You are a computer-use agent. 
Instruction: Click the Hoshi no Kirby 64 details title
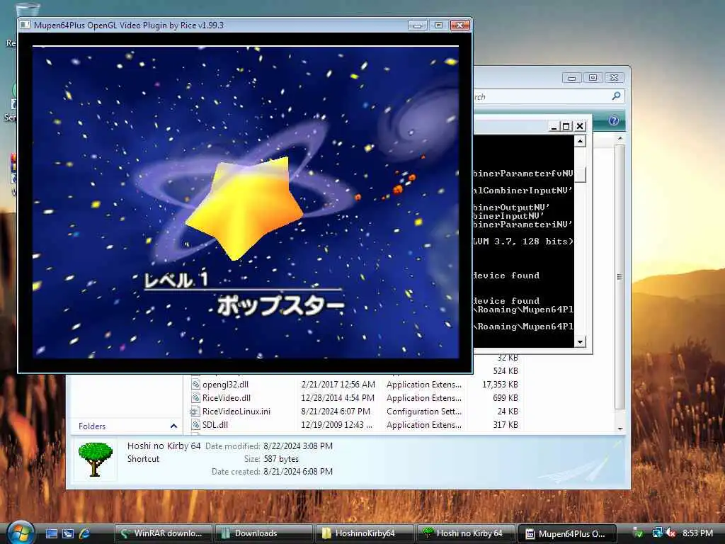click(x=164, y=446)
